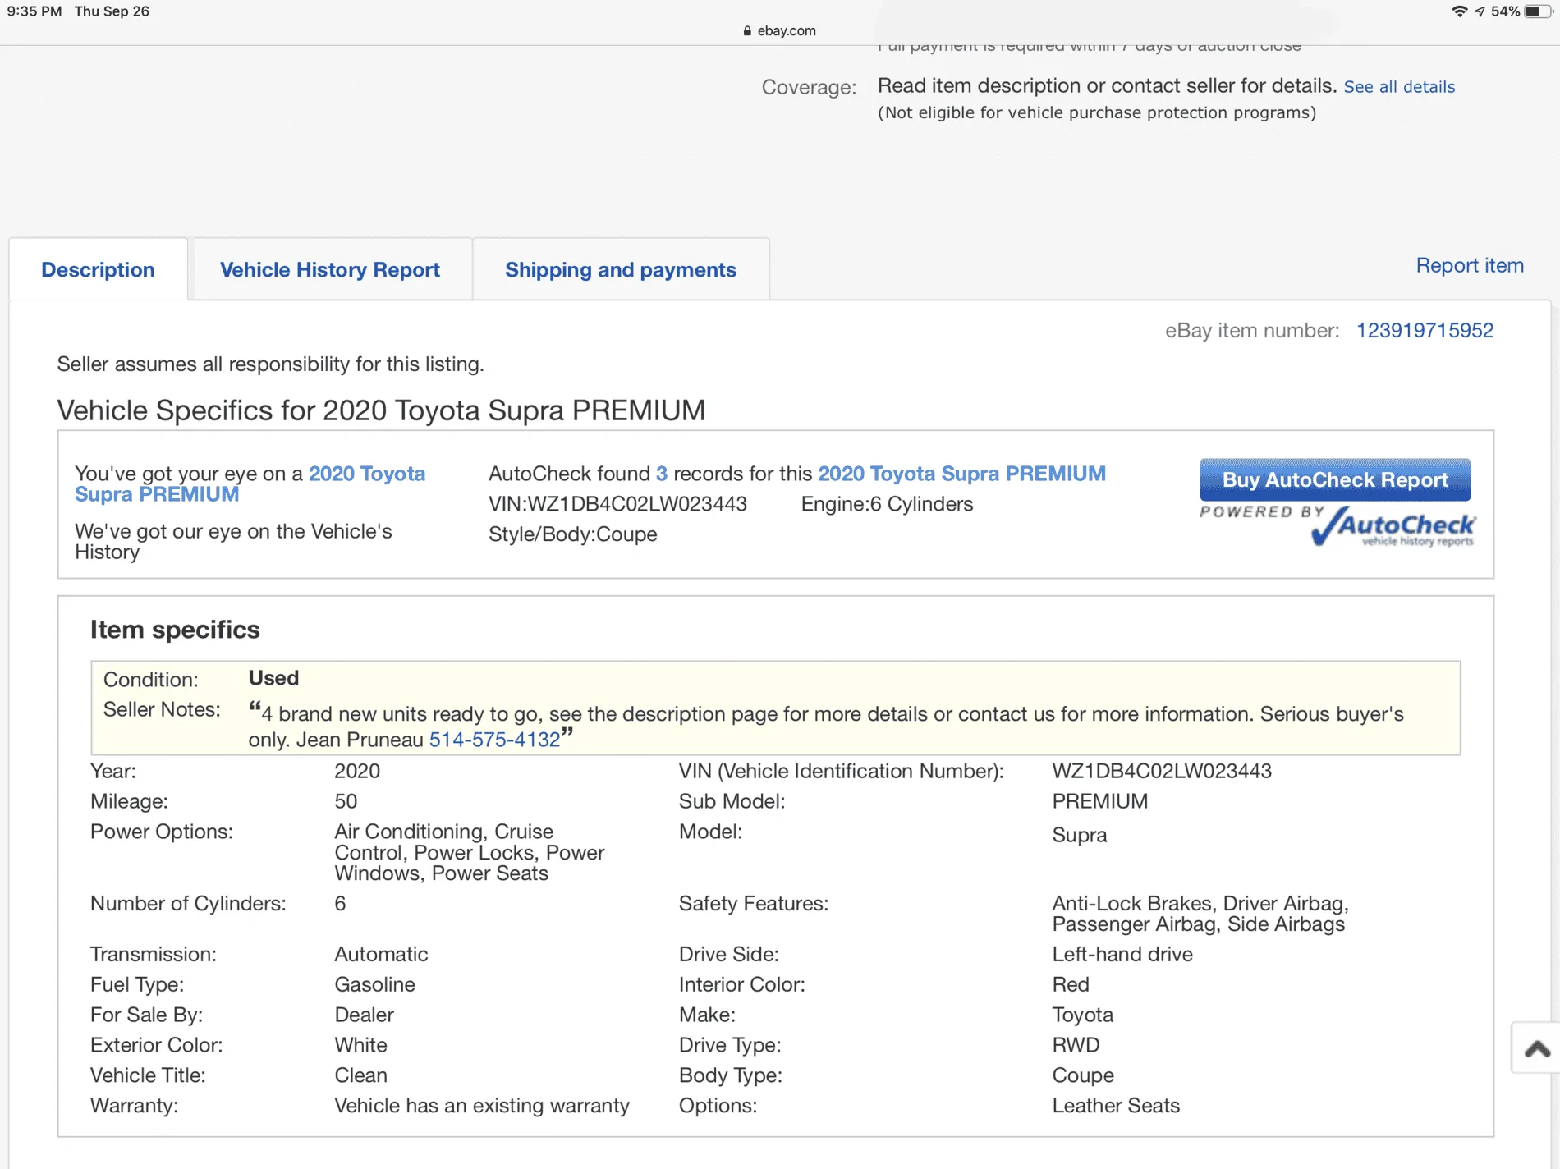This screenshot has width=1560, height=1169.
Task: Select the Vehicle Title value Clean
Action: pyautogui.click(x=360, y=1075)
